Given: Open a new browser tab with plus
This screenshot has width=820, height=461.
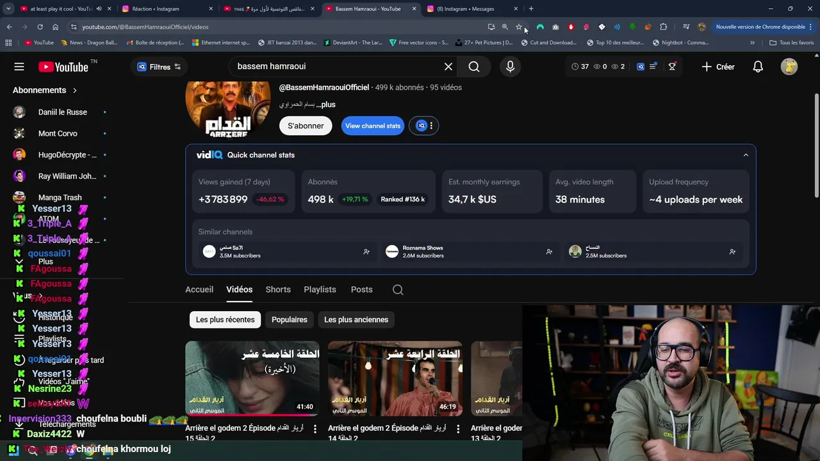Looking at the screenshot, I should click(531, 9).
